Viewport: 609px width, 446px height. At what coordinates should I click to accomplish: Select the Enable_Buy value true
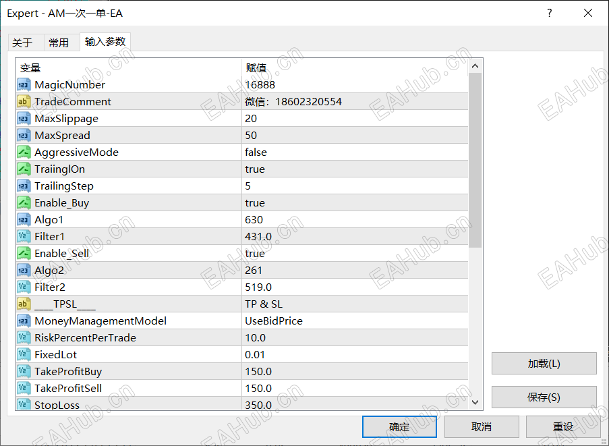pos(255,203)
